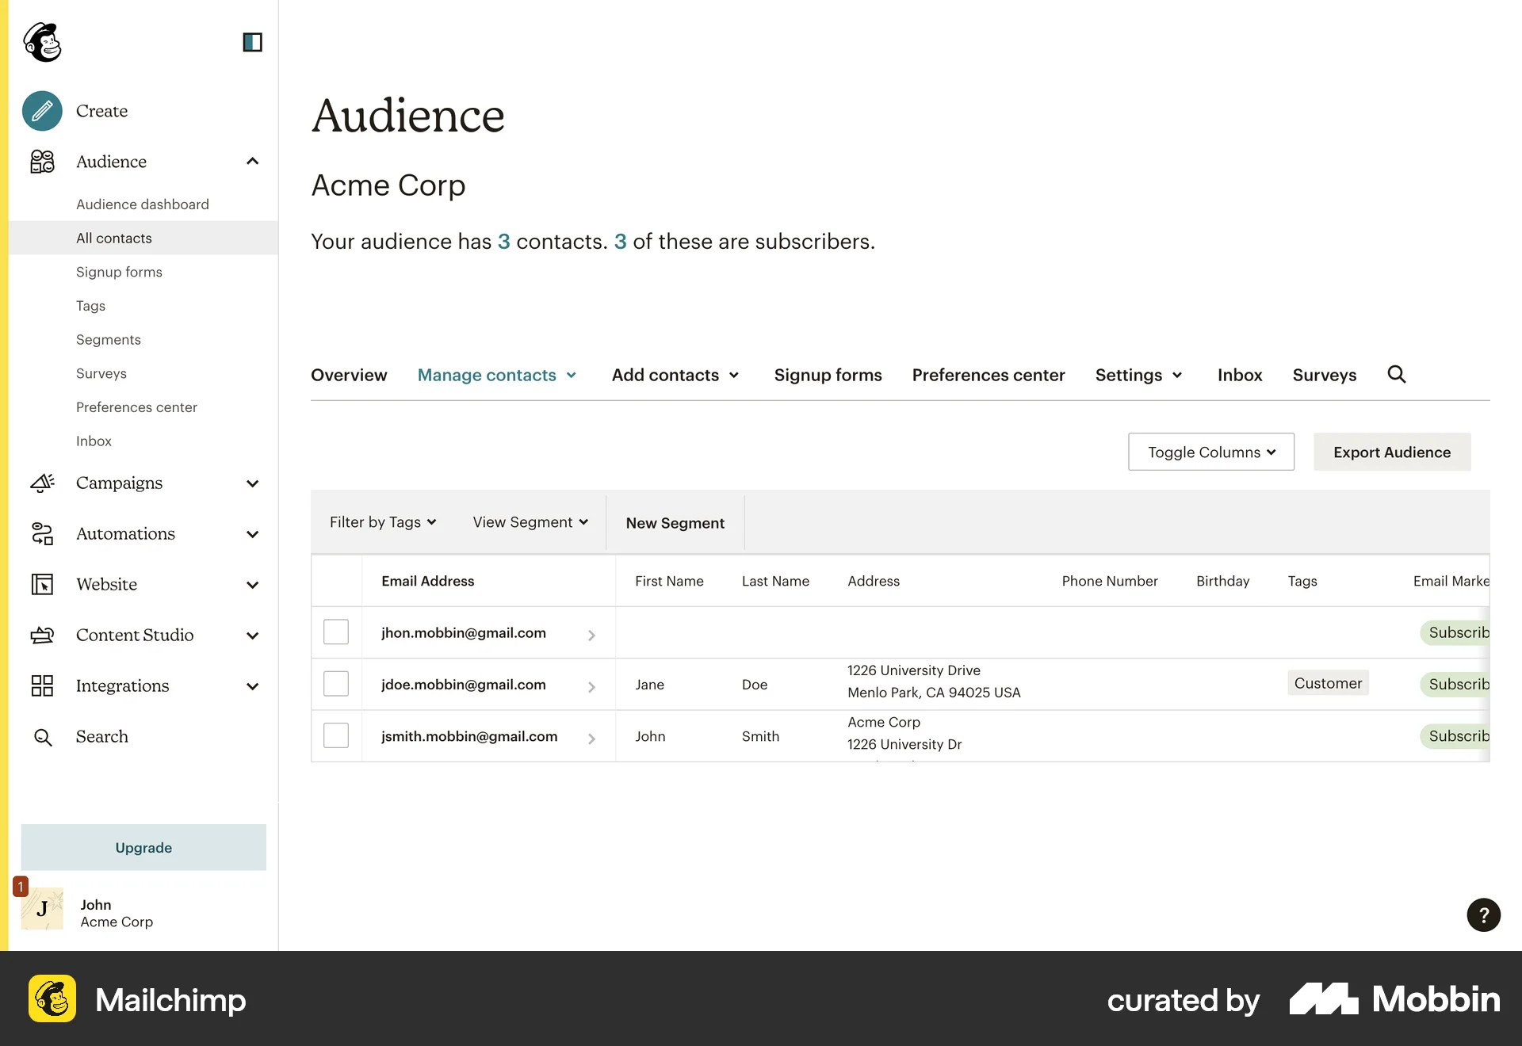Click the Mailchimp Freddie logo

(44, 42)
